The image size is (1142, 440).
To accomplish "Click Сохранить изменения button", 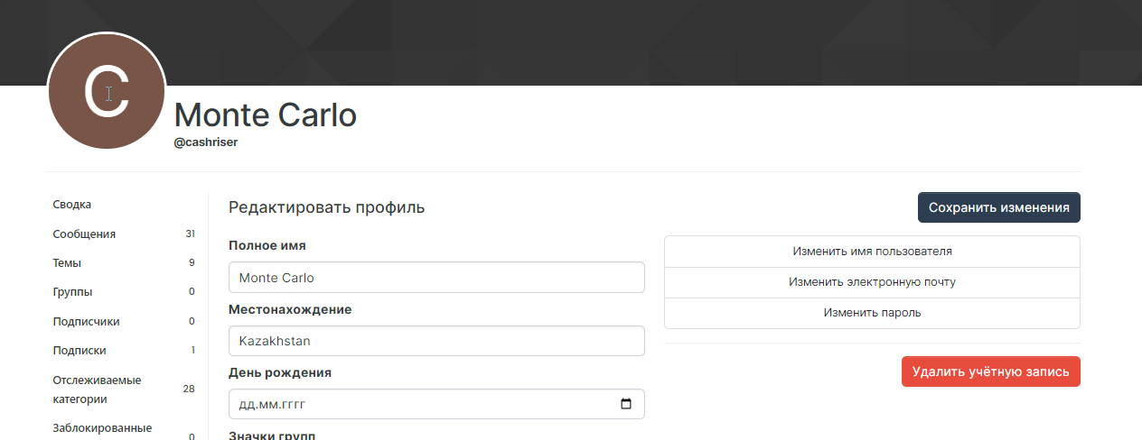I will pos(998,207).
